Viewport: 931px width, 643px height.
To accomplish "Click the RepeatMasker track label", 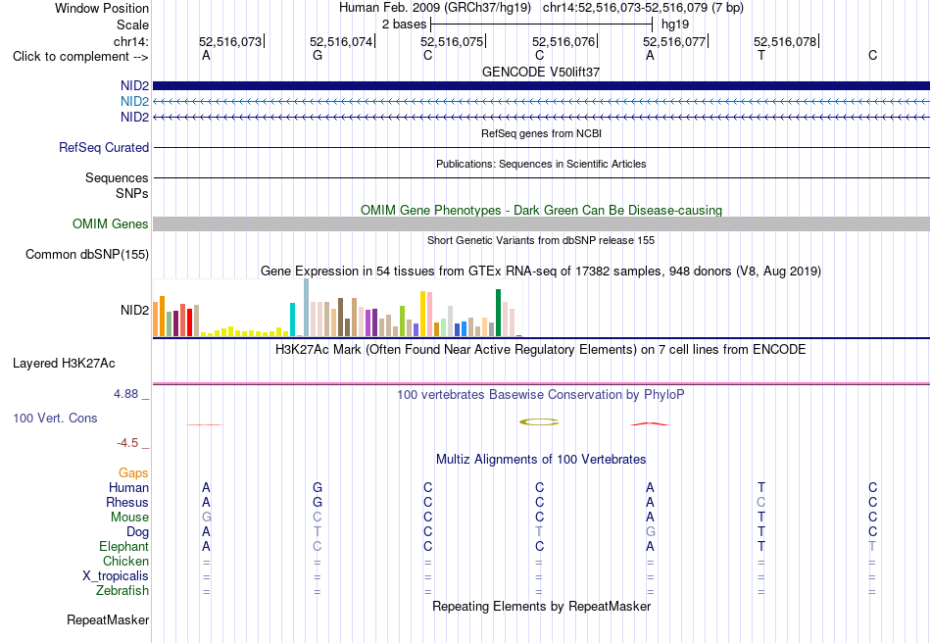I will tap(108, 619).
